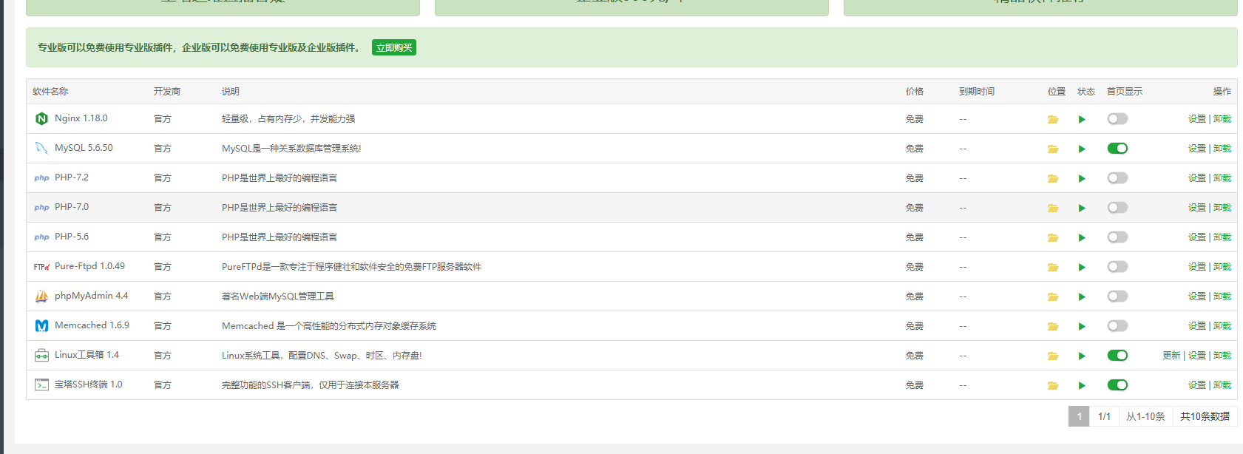
Task: Open the phpMyAdmin 4.4 folder location icon
Action: [x=1053, y=297]
